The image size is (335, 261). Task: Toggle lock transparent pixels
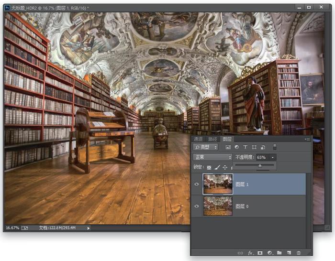coord(209,167)
